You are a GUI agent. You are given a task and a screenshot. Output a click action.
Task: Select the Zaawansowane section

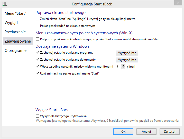[x=18, y=41]
